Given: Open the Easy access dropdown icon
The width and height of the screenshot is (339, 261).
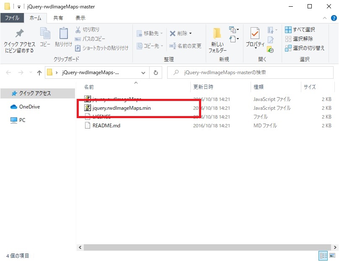Looking at the screenshot, I should click(234, 39).
